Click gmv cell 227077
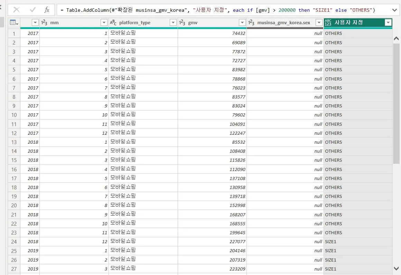Viewport: 401px width, 275px height. [212, 242]
